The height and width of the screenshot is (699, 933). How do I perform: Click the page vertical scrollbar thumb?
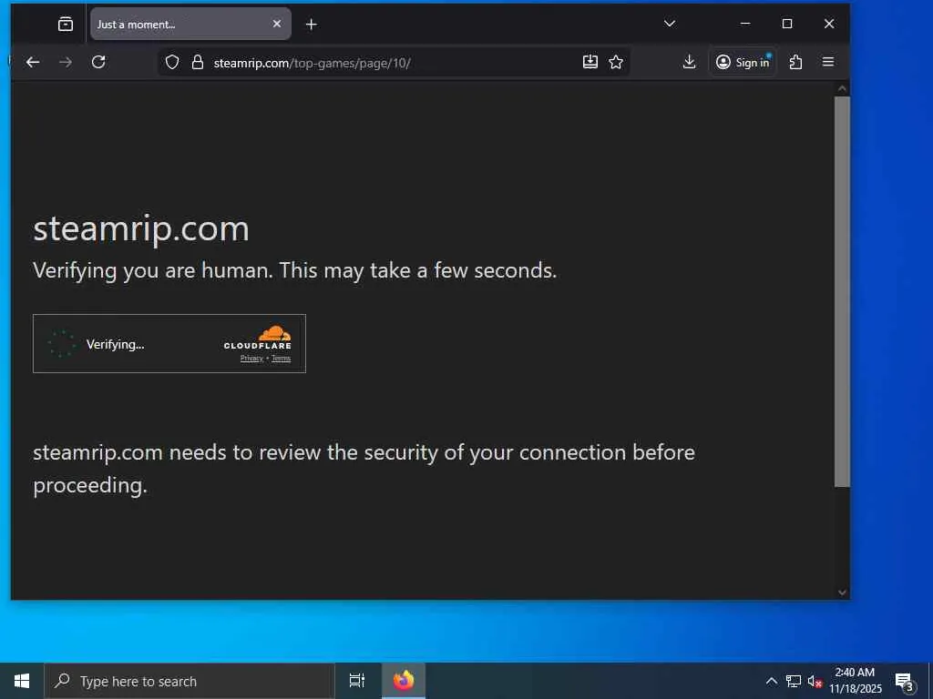tap(842, 291)
